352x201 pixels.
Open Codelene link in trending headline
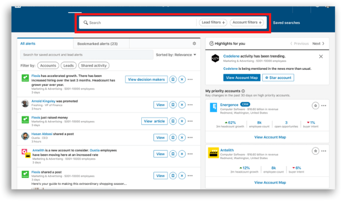[x=231, y=56]
